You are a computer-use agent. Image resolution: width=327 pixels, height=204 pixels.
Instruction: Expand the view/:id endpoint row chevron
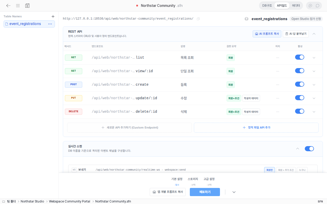coord(314,71)
